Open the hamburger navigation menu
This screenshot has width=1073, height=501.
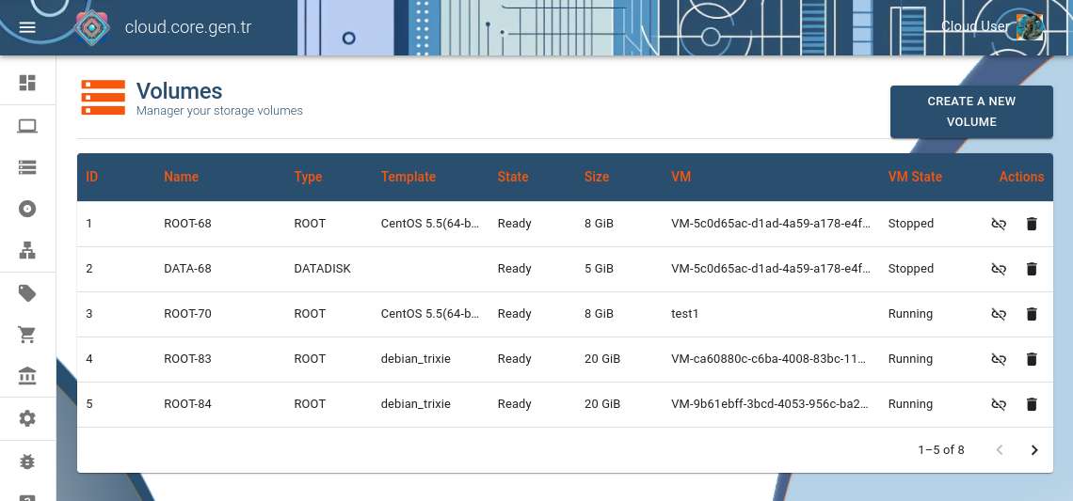click(x=27, y=27)
